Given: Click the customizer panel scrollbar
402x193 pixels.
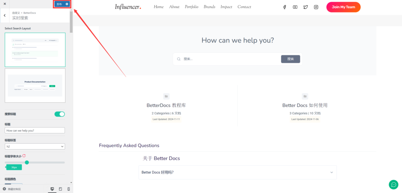Looking at the screenshot, I should 71,22.
